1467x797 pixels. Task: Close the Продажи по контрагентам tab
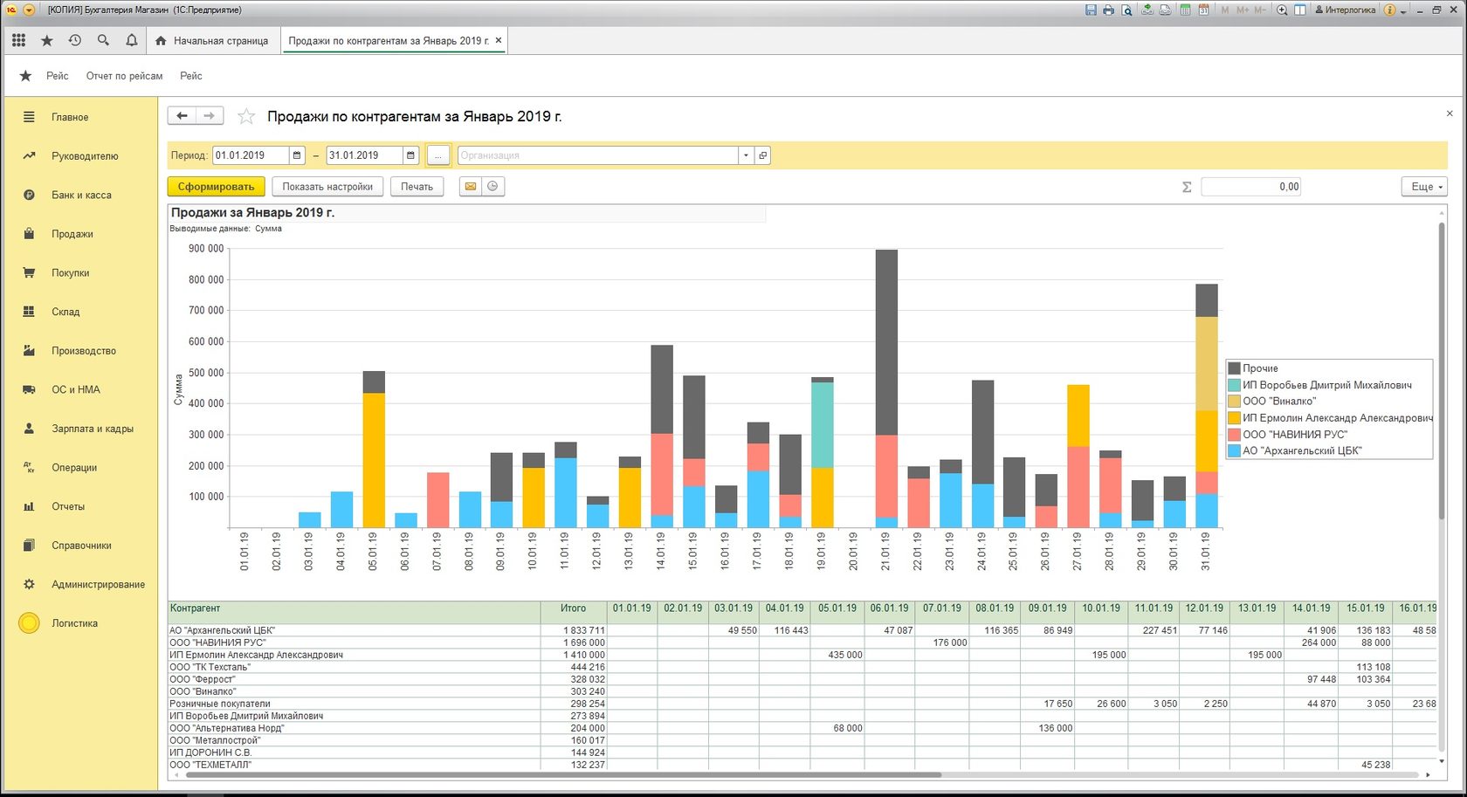[x=499, y=40]
